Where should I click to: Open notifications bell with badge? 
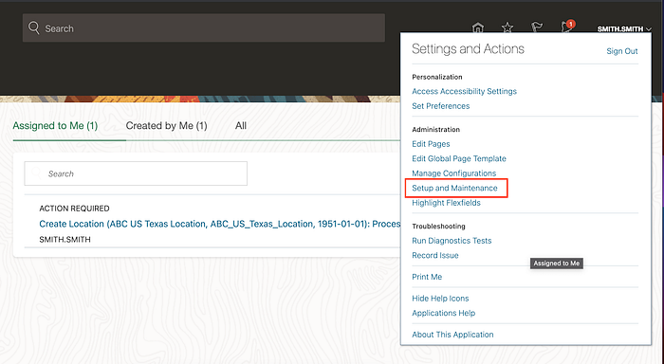click(567, 27)
